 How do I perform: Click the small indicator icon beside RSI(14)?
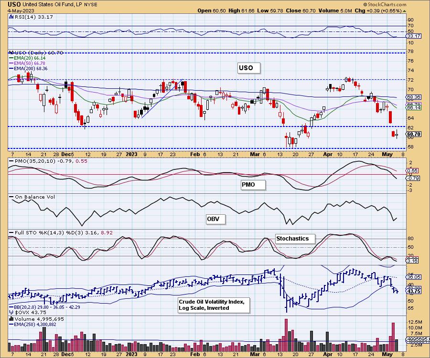point(11,17)
